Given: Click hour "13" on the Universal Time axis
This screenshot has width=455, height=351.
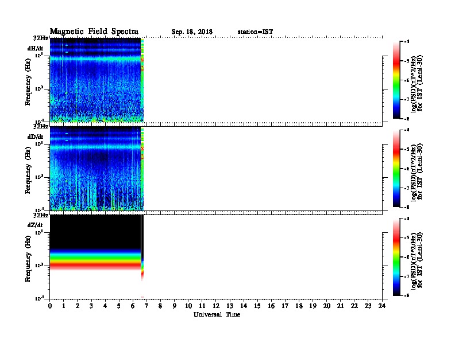Looking at the screenshot, I should click(230, 306).
